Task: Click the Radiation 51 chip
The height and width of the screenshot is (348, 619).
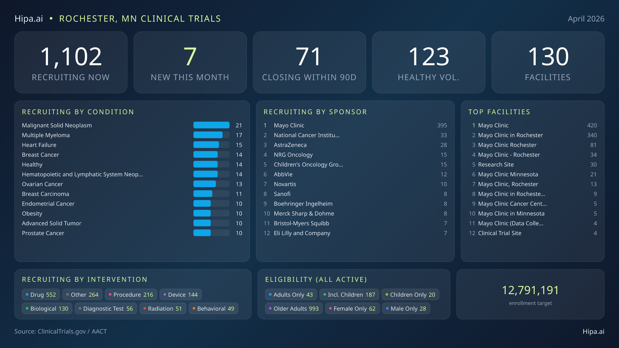Action: point(163,308)
